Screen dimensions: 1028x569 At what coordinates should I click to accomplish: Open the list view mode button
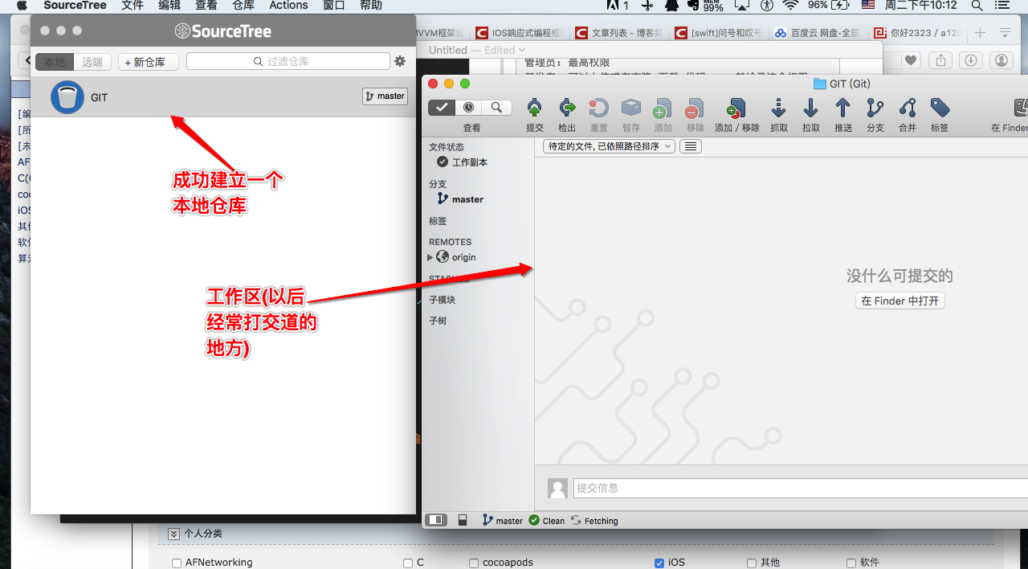pyautogui.click(x=691, y=146)
